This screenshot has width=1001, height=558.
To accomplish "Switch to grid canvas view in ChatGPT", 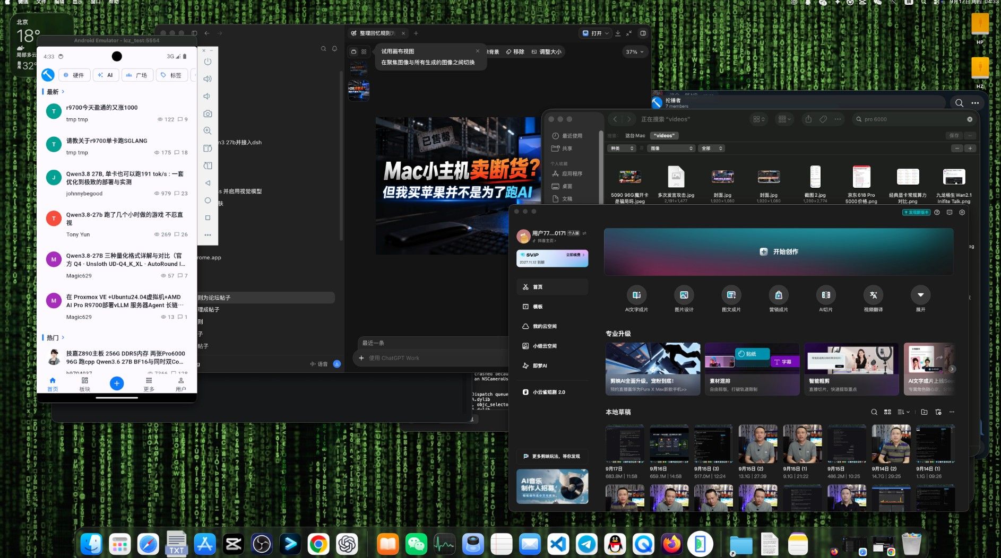I will point(364,51).
